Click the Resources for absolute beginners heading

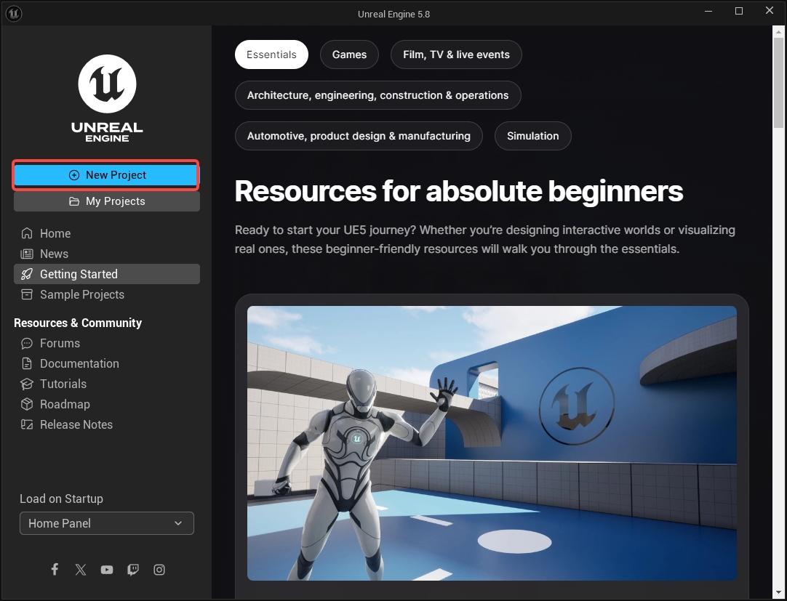pyautogui.click(x=459, y=191)
